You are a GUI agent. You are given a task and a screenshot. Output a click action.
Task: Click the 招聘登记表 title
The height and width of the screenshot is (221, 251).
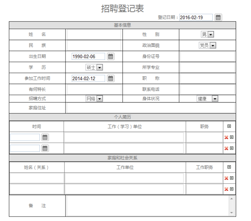point(123,8)
